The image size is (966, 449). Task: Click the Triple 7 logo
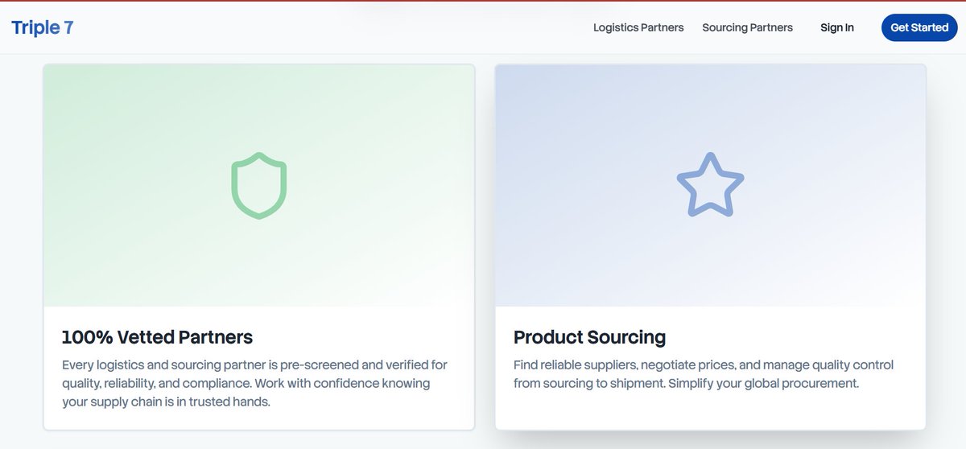point(43,27)
